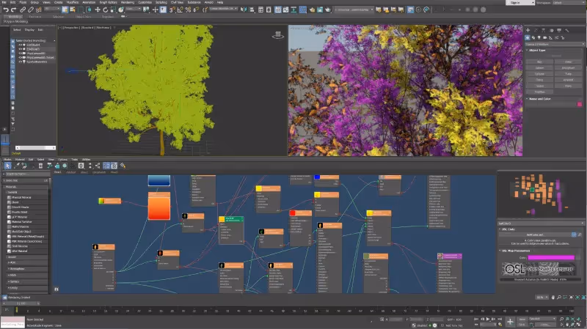Open the Hierarchy command panel tab
Screen dimensions: 587x329
(544, 30)
